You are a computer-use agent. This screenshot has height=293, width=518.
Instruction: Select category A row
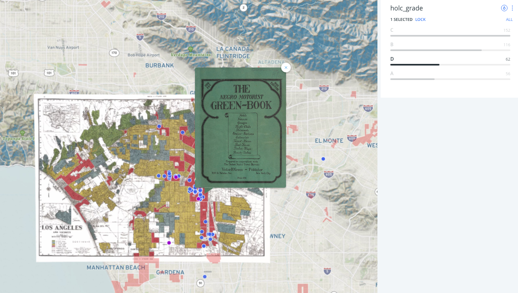click(x=450, y=76)
